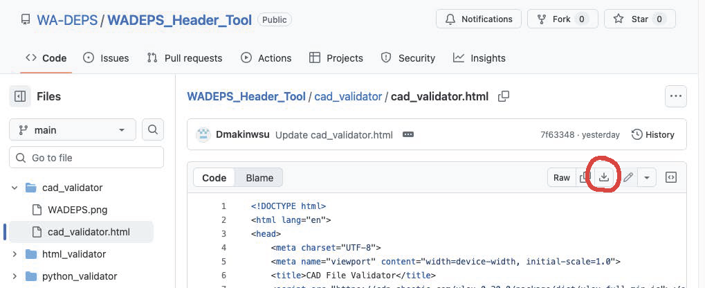Open the main branch dropdown

coord(72,129)
